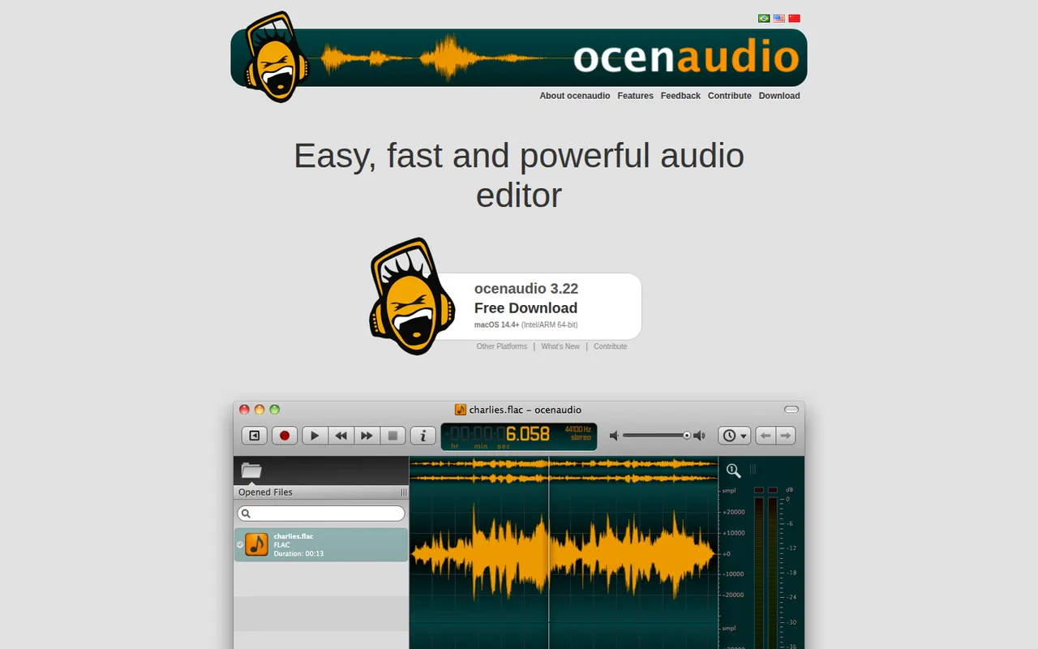This screenshot has width=1038, height=649.
Task: Open file info with the 'i' button
Action: click(x=423, y=436)
